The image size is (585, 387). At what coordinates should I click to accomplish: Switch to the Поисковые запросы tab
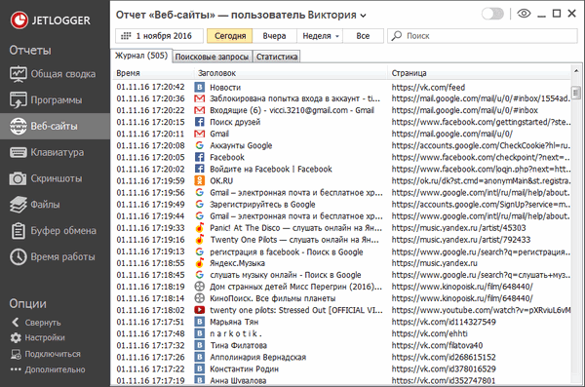tap(212, 57)
